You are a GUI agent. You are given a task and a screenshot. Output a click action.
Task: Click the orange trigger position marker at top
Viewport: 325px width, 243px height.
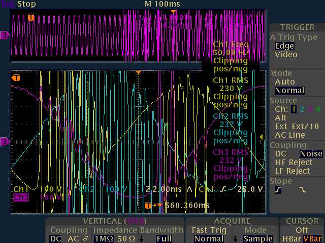tap(174, 11)
